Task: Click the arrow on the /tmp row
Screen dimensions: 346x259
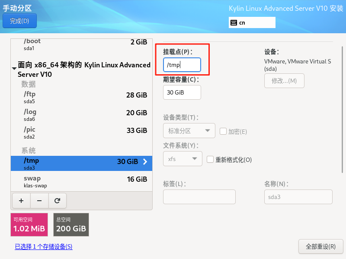Action: coord(145,162)
